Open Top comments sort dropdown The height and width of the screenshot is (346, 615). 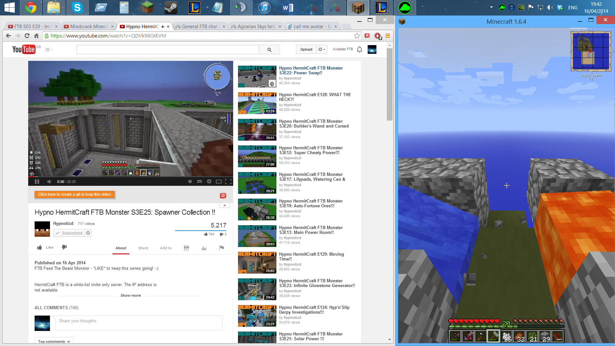point(54,341)
